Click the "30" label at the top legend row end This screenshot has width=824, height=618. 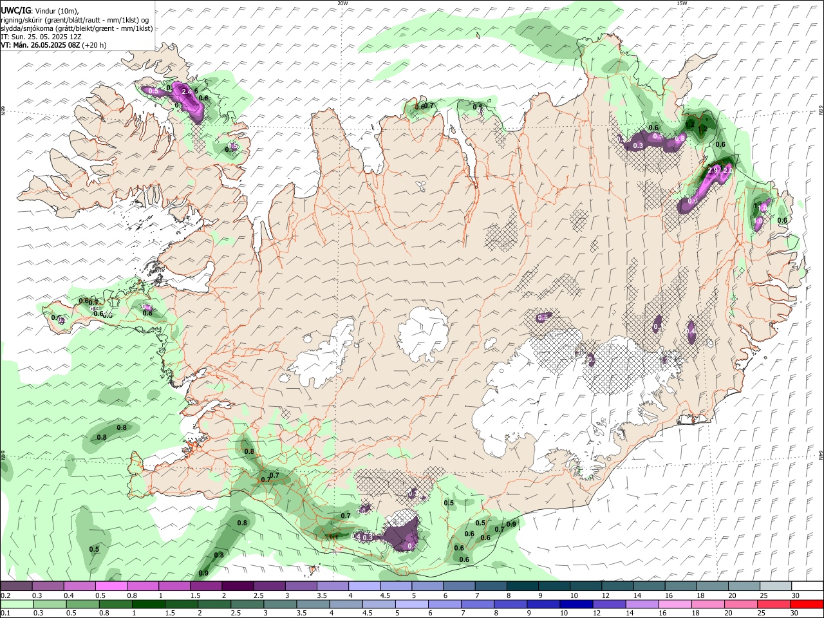(796, 596)
